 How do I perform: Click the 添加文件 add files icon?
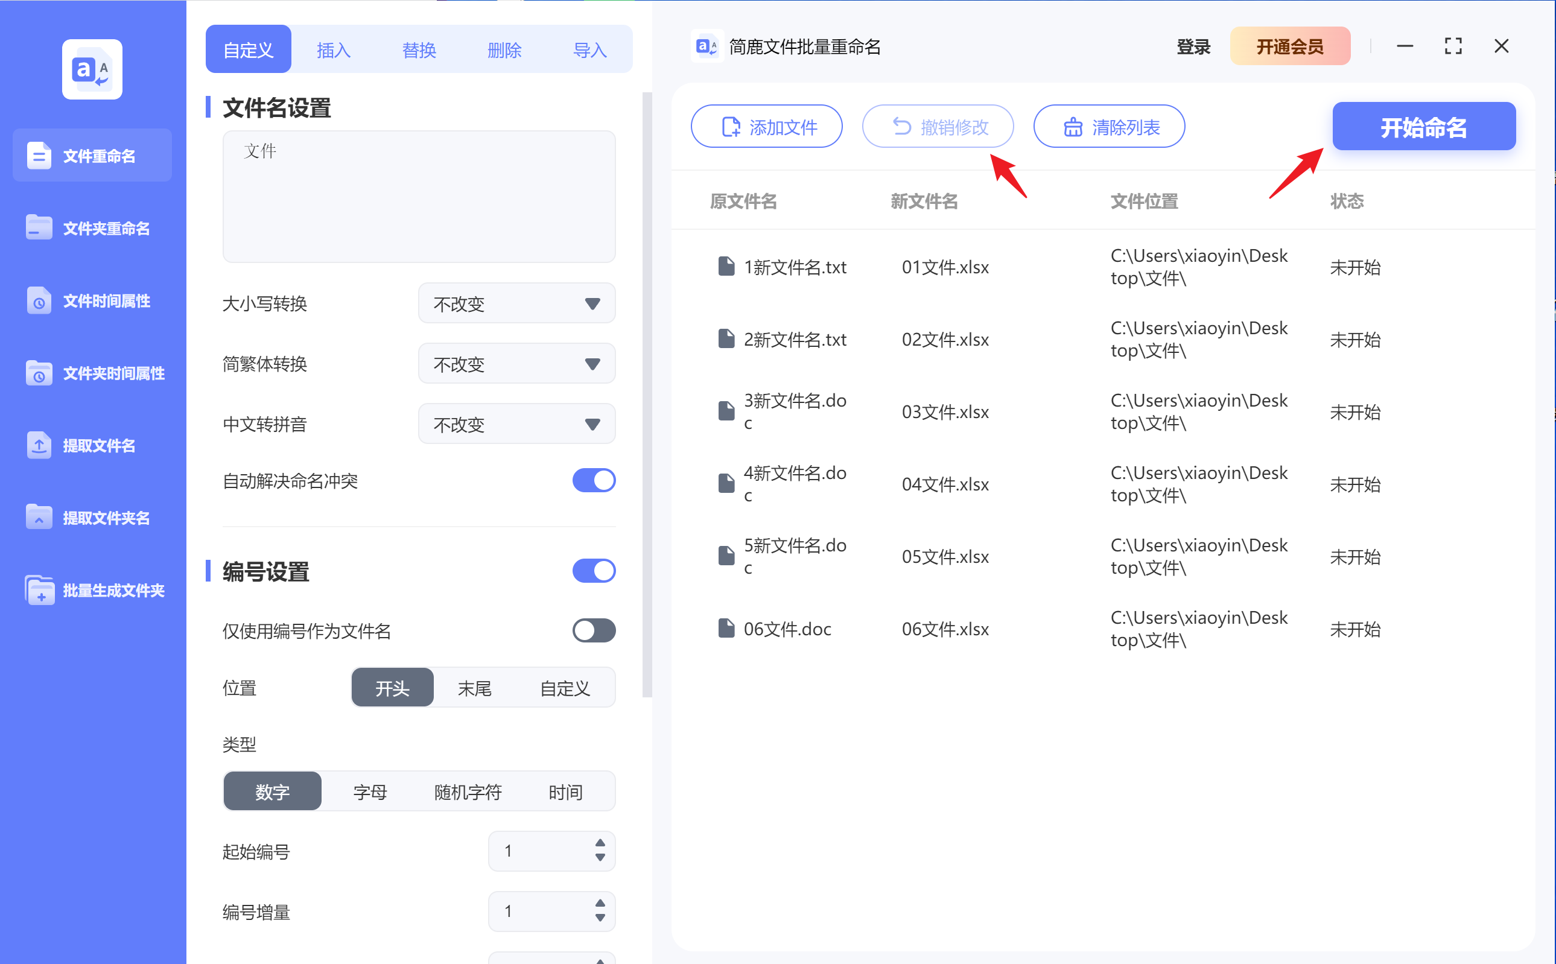point(731,126)
